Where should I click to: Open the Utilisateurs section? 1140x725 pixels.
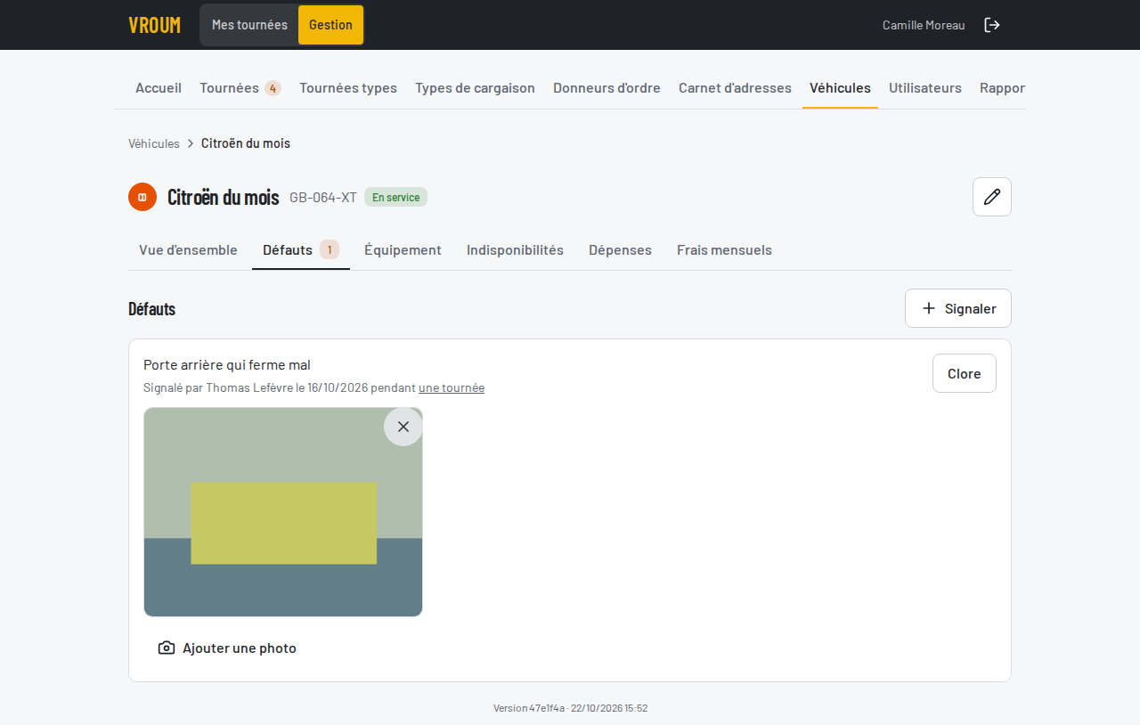tap(925, 87)
